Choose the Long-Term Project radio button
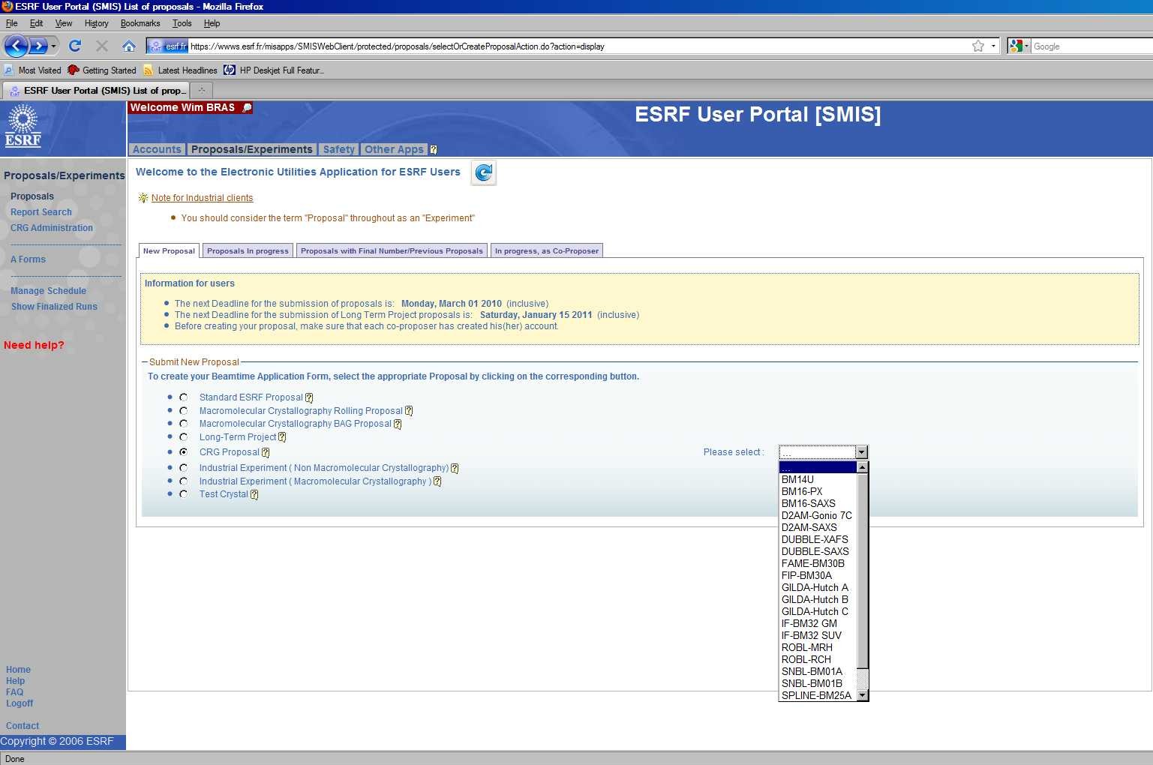The image size is (1153, 765). coord(184,437)
